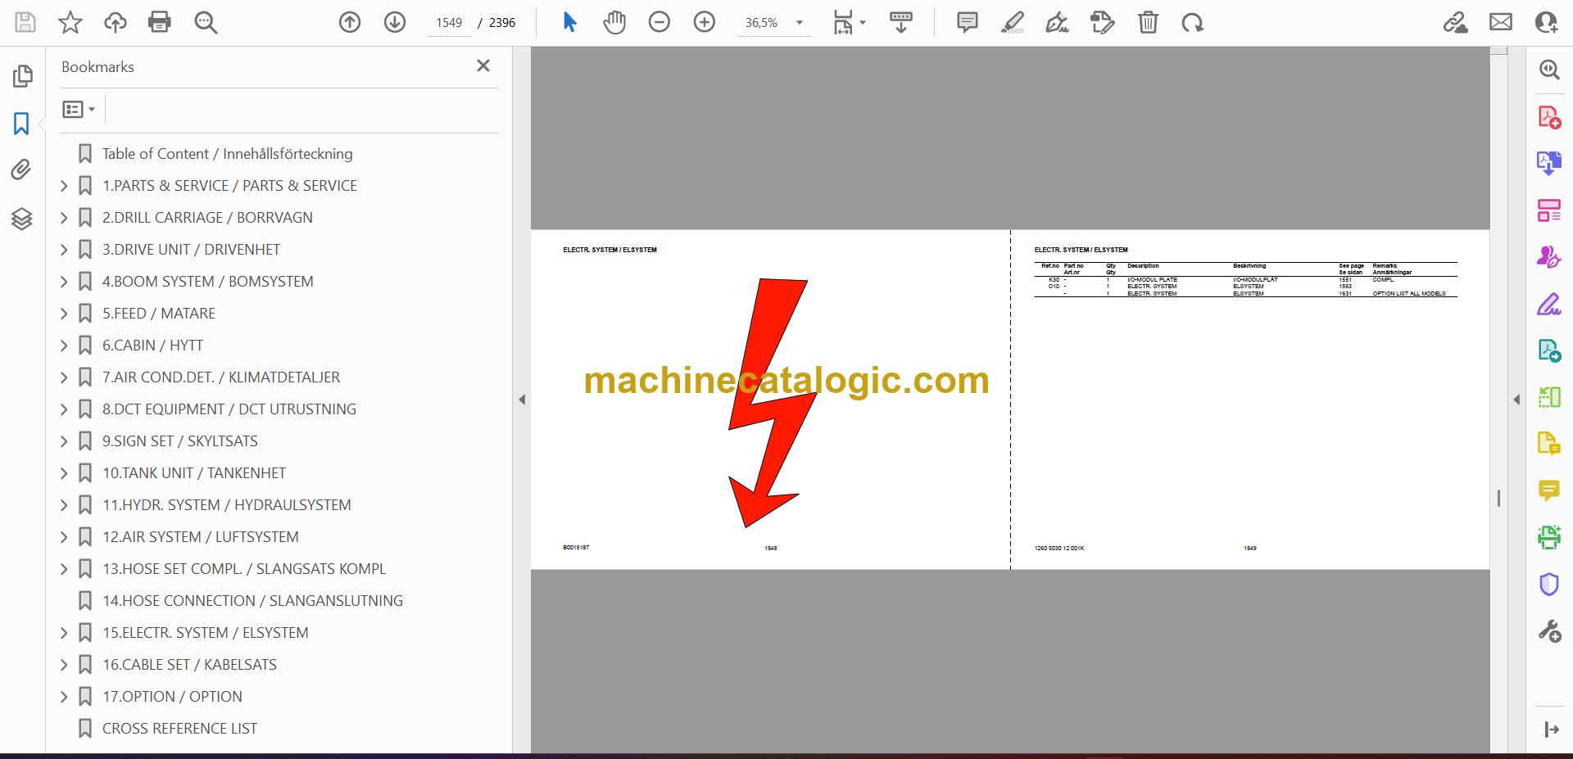Open fit page options dropdown
Viewport: 1573px width, 759px height.
tap(849, 22)
